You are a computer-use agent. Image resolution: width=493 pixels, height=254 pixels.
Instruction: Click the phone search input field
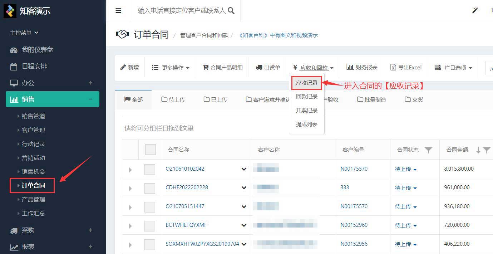(182, 11)
